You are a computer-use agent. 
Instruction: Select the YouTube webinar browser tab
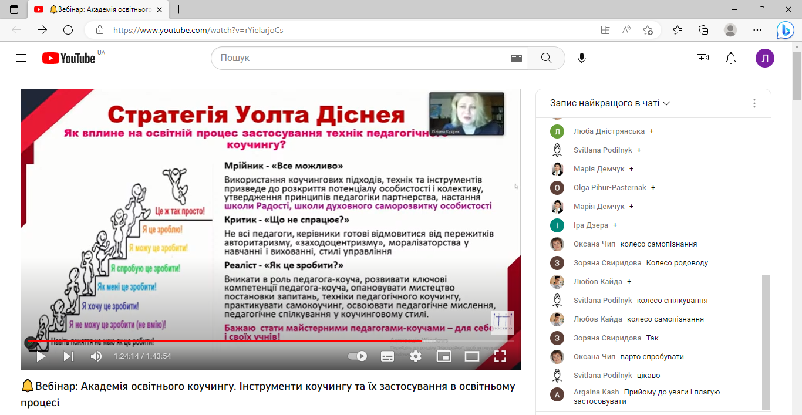point(97,9)
